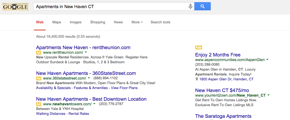Switch to the Maps tab

tap(57, 22)
